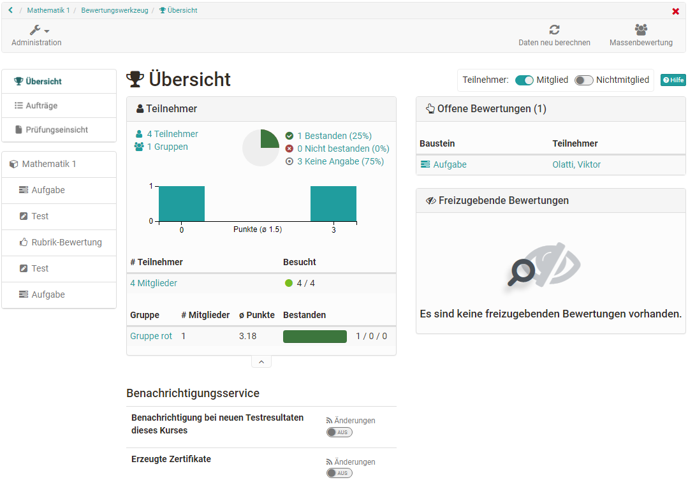Image resolution: width=688 pixels, height=487 pixels.
Task: Click the Baustein column header
Action: click(437, 143)
